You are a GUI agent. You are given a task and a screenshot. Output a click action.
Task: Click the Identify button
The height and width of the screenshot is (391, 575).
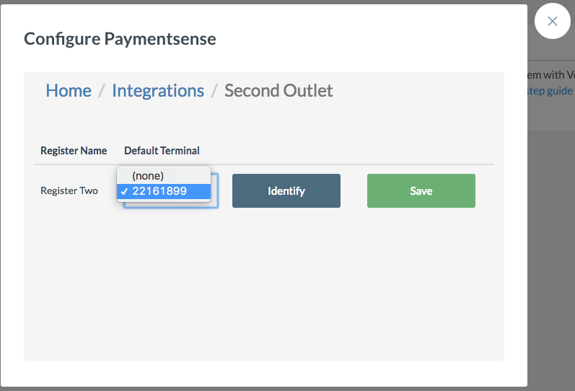[286, 190]
